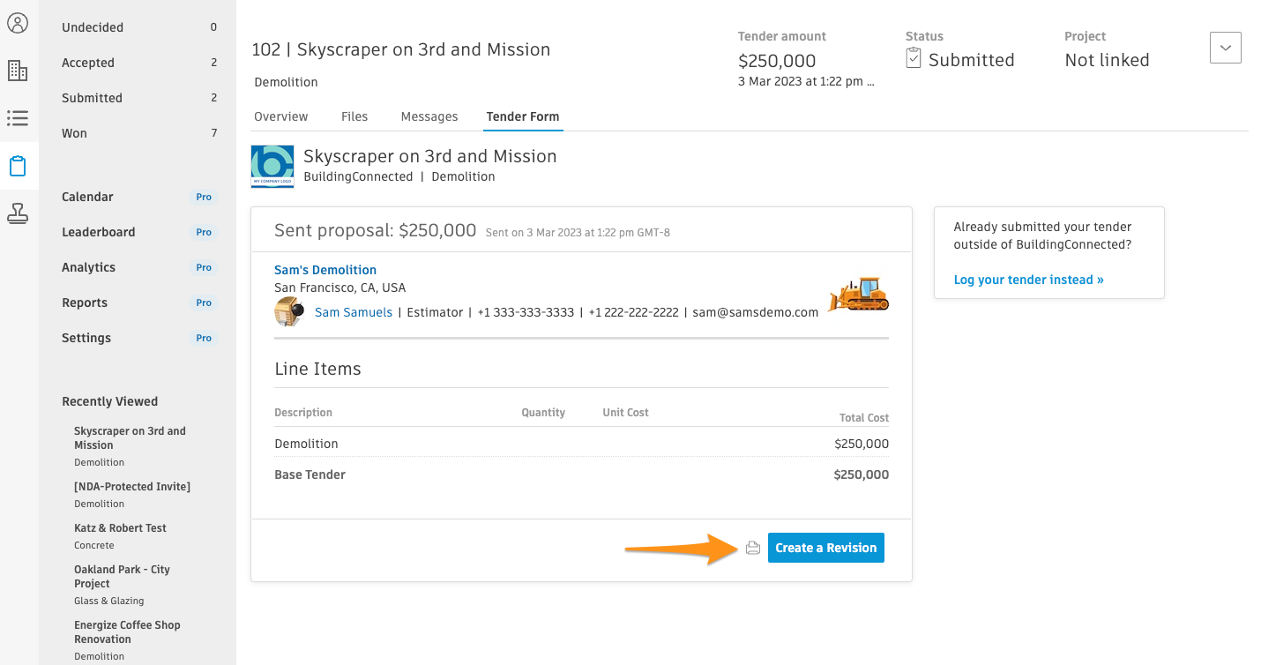
Task: Show Undecided tenders list
Action: (x=139, y=27)
